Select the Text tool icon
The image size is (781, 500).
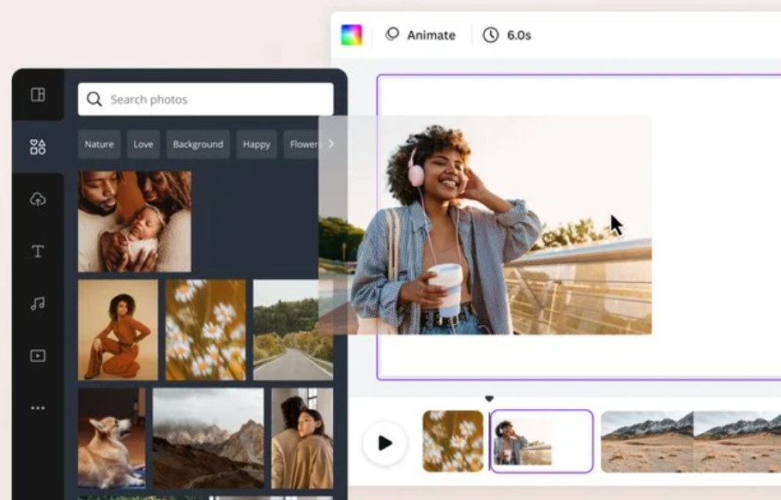[38, 251]
